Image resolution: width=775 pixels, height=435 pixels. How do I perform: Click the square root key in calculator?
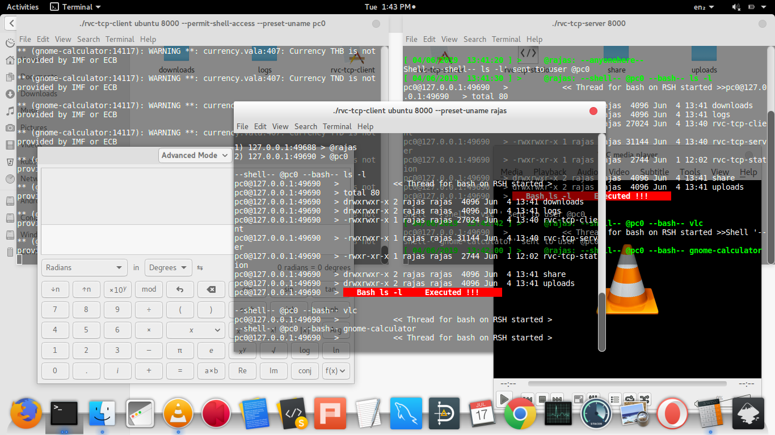click(273, 351)
